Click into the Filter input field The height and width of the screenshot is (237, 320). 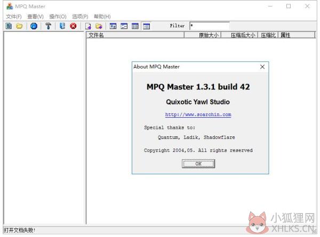[x=210, y=26]
